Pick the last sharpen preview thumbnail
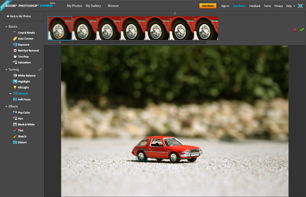The height and width of the screenshot is (197, 306). [206, 28]
